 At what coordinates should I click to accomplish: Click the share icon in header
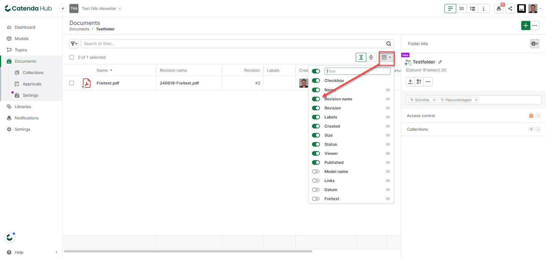(510, 9)
